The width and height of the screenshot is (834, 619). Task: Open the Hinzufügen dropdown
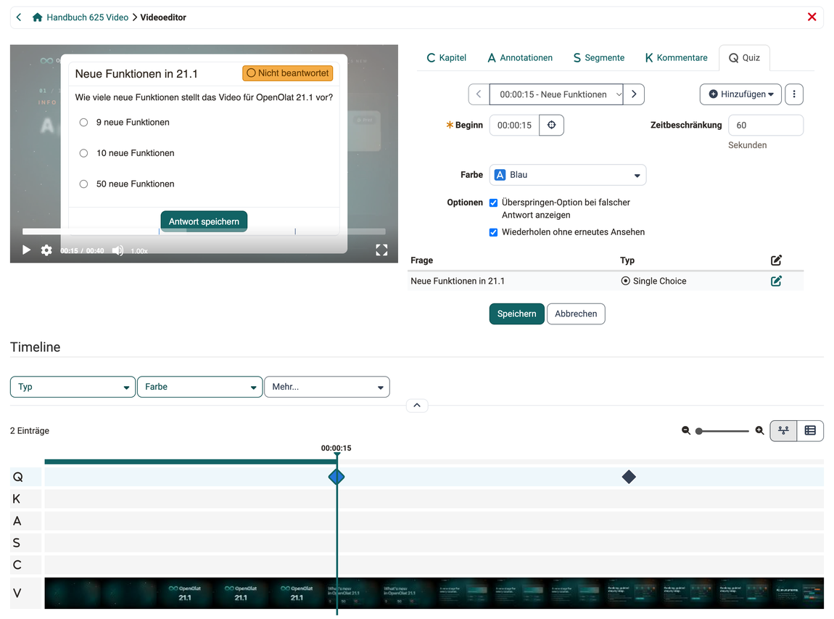tap(740, 94)
